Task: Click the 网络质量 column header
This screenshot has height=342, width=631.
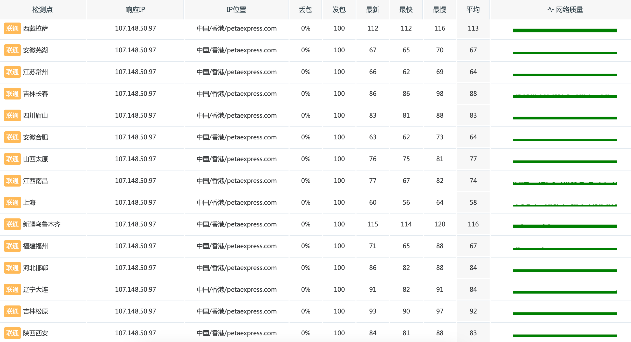Action: click(565, 10)
